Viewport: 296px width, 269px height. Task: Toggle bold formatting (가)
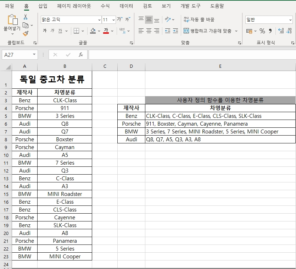(x=45, y=31)
